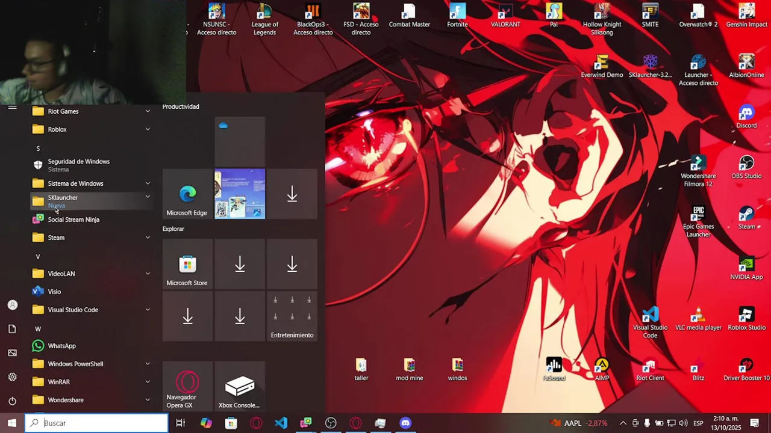
Task: Click the Explorar tile group header
Action: pos(173,229)
